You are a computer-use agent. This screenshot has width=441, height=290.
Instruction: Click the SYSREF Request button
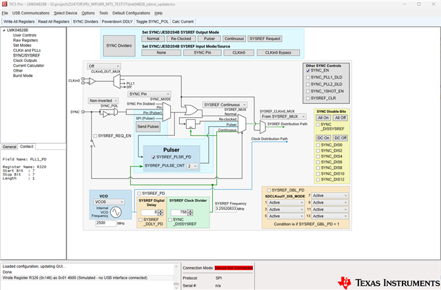click(x=265, y=39)
